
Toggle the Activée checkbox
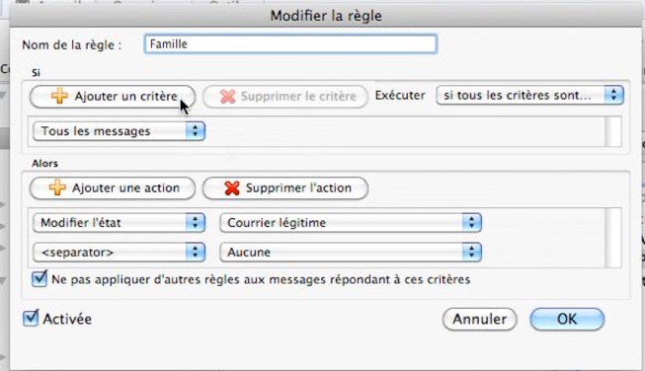tap(31, 318)
